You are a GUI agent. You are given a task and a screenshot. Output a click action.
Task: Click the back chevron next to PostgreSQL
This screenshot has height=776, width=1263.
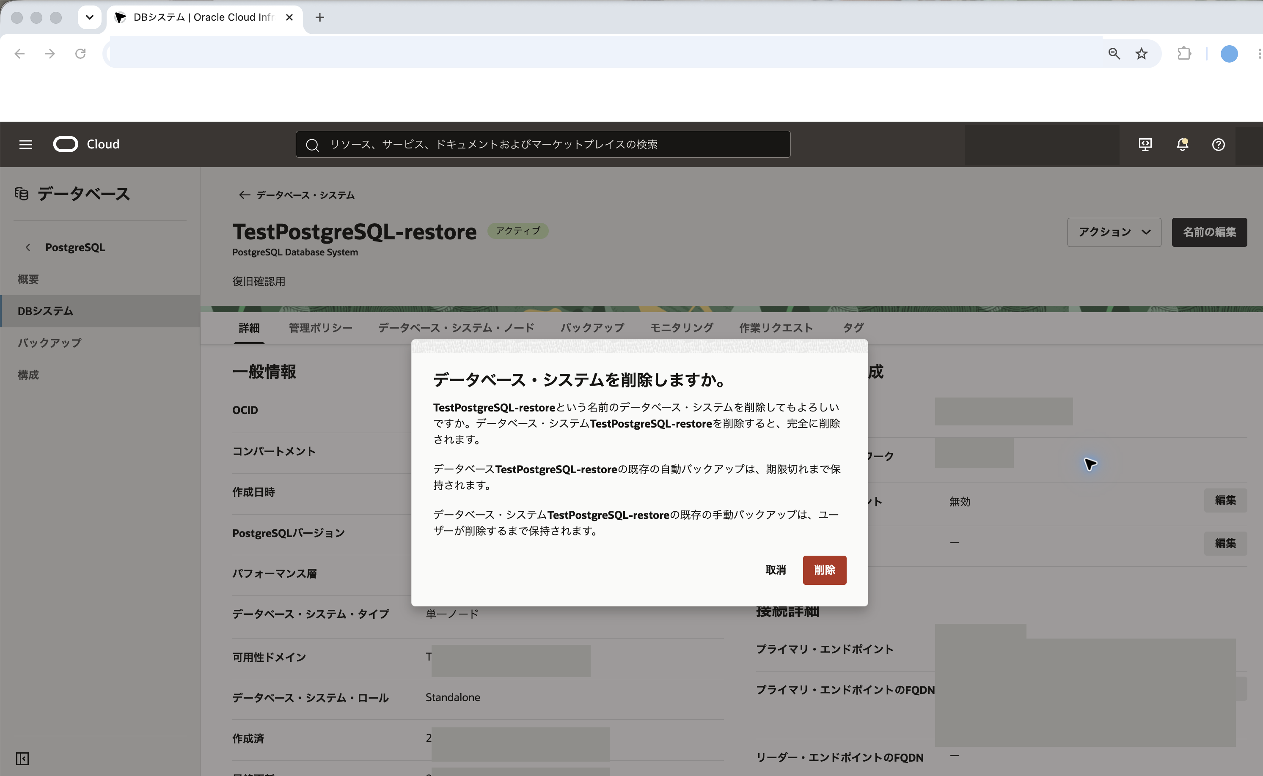click(28, 247)
